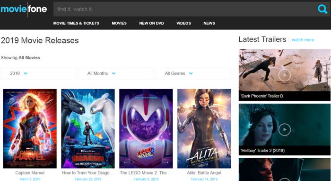
Task: Expand the All Genres dropdown
Action: click(x=193, y=73)
